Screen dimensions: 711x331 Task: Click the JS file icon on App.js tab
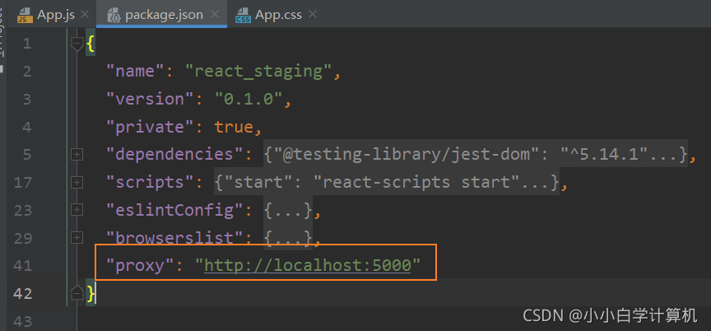point(25,16)
